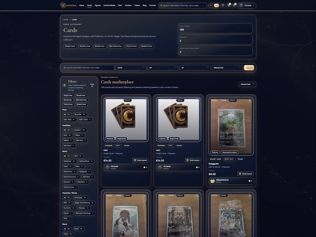316x237 pixels.
Task: Click the KLCards avatar in the header
Action: pyautogui.click(x=241, y=5)
